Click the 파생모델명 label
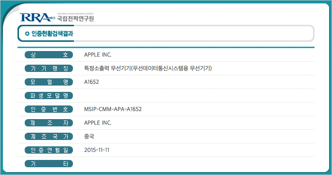Screen dimensions: 332x175 pos(49,96)
